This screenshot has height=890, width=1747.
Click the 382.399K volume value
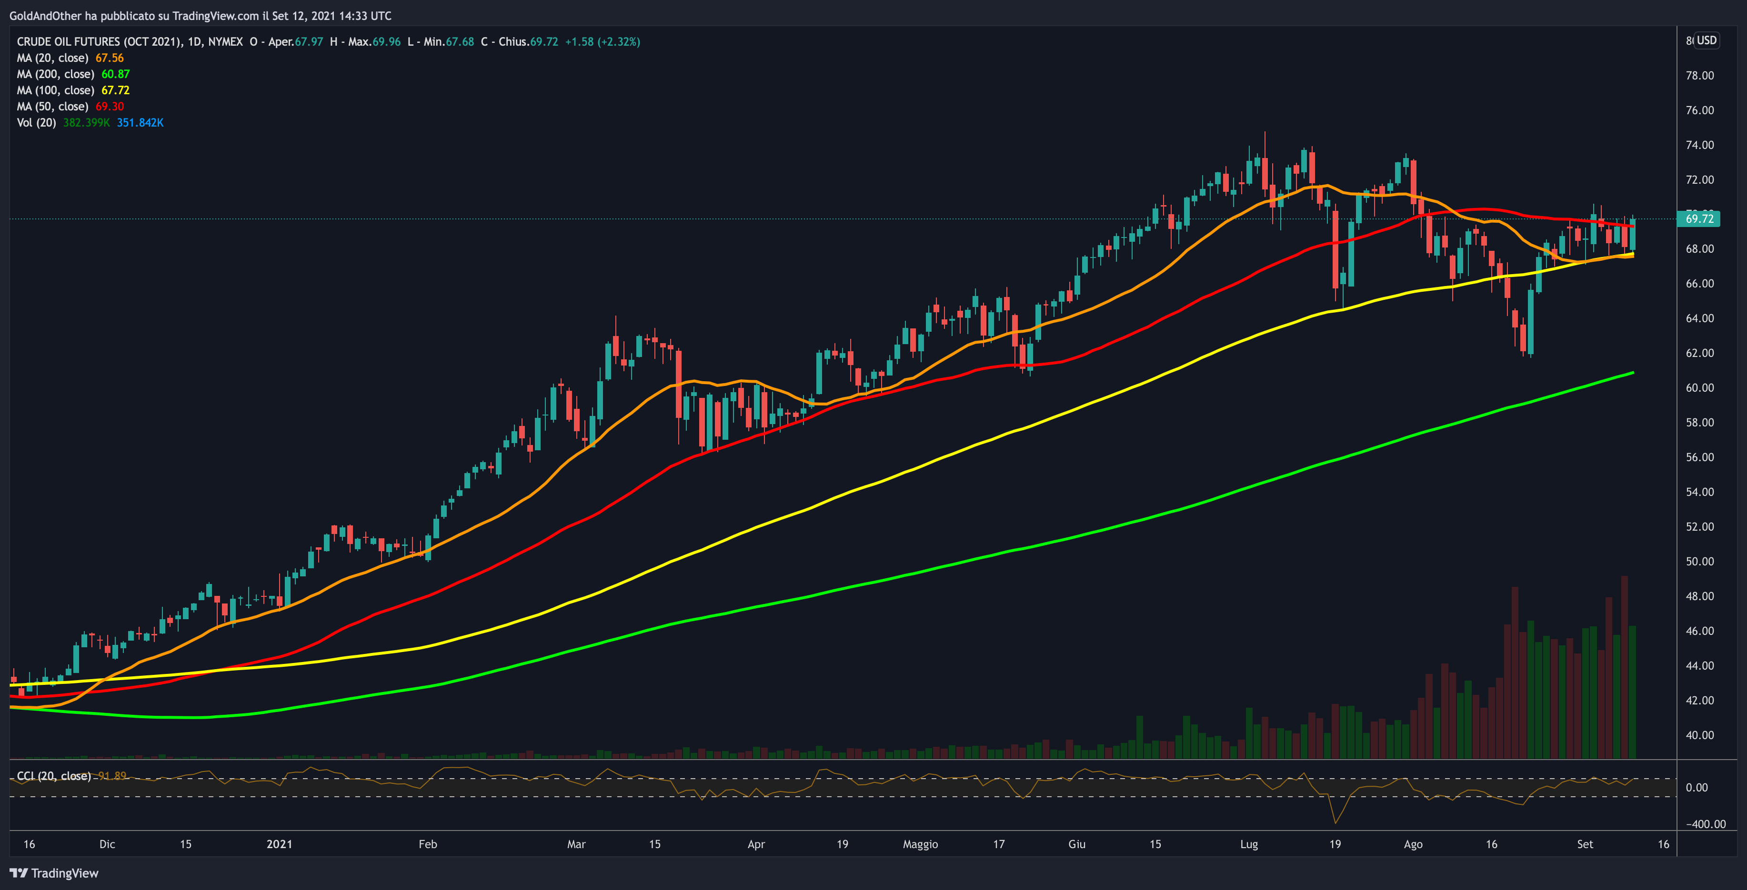point(86,123)
